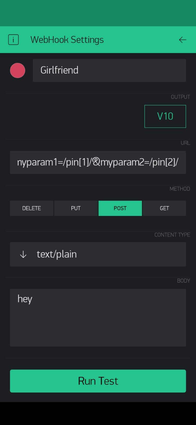
Task: Switch to the PUT request method
Action: click(76, 208)
